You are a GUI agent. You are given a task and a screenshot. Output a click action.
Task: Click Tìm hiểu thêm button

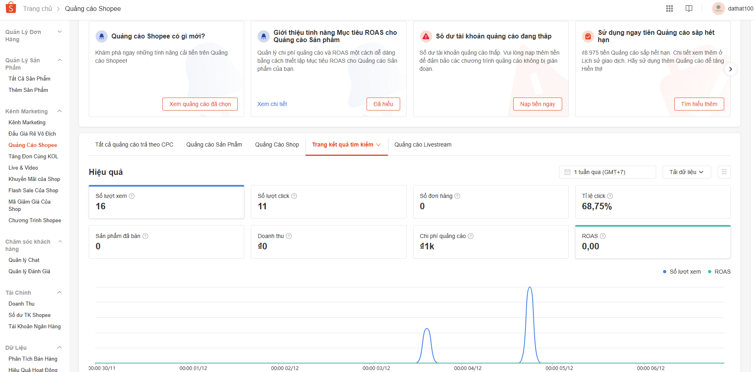coord(699,104)
